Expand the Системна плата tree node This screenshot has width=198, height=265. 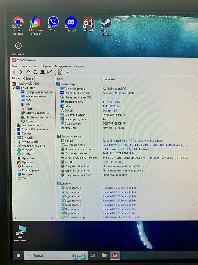click(x=14, y=125)
